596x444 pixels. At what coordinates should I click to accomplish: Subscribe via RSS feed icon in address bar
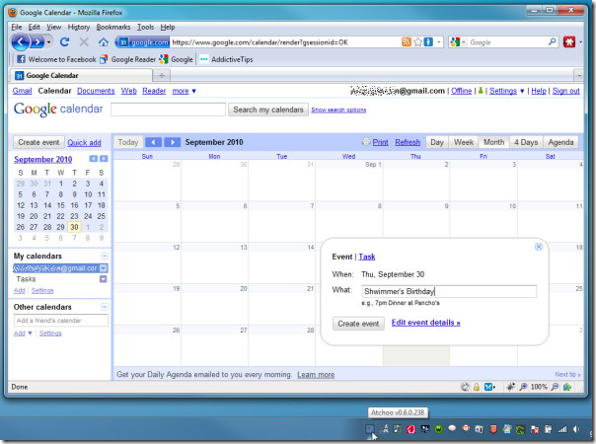tap(407, 42)
